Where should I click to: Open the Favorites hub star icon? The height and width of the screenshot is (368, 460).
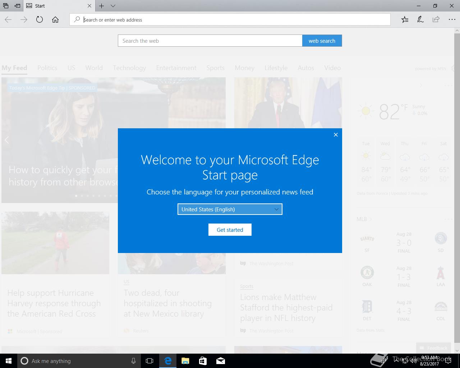[405, 20]
